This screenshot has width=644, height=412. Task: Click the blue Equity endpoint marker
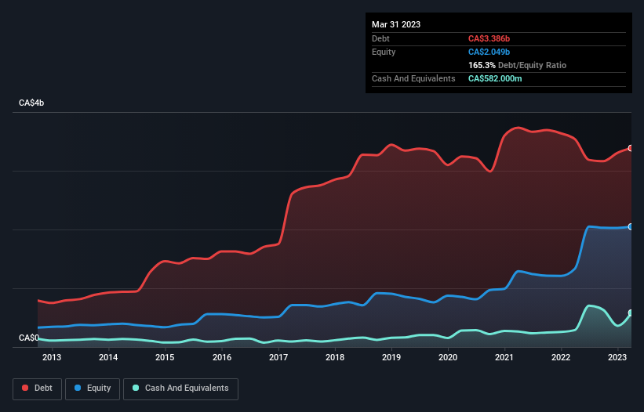[631, 226]
